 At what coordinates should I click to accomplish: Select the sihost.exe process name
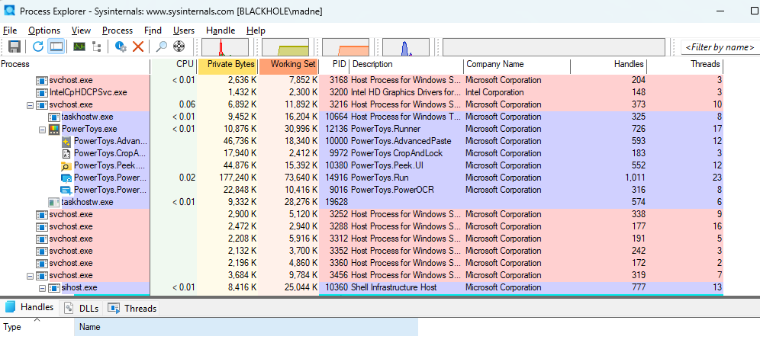(x=79, y=287)
